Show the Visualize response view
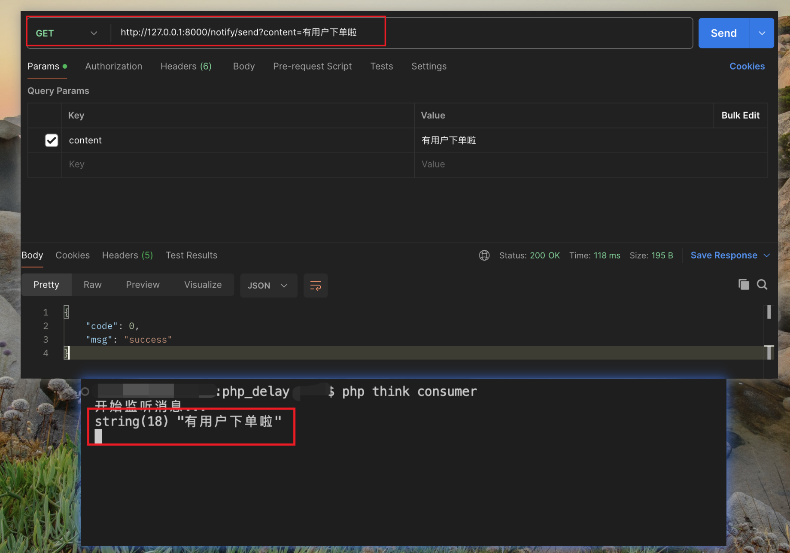Image resolution: width=790 pixels, height=553 pixels. click(x=203, y=285)
